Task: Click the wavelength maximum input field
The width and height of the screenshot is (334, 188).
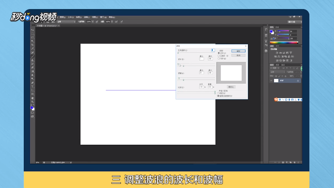Action: 210,59
